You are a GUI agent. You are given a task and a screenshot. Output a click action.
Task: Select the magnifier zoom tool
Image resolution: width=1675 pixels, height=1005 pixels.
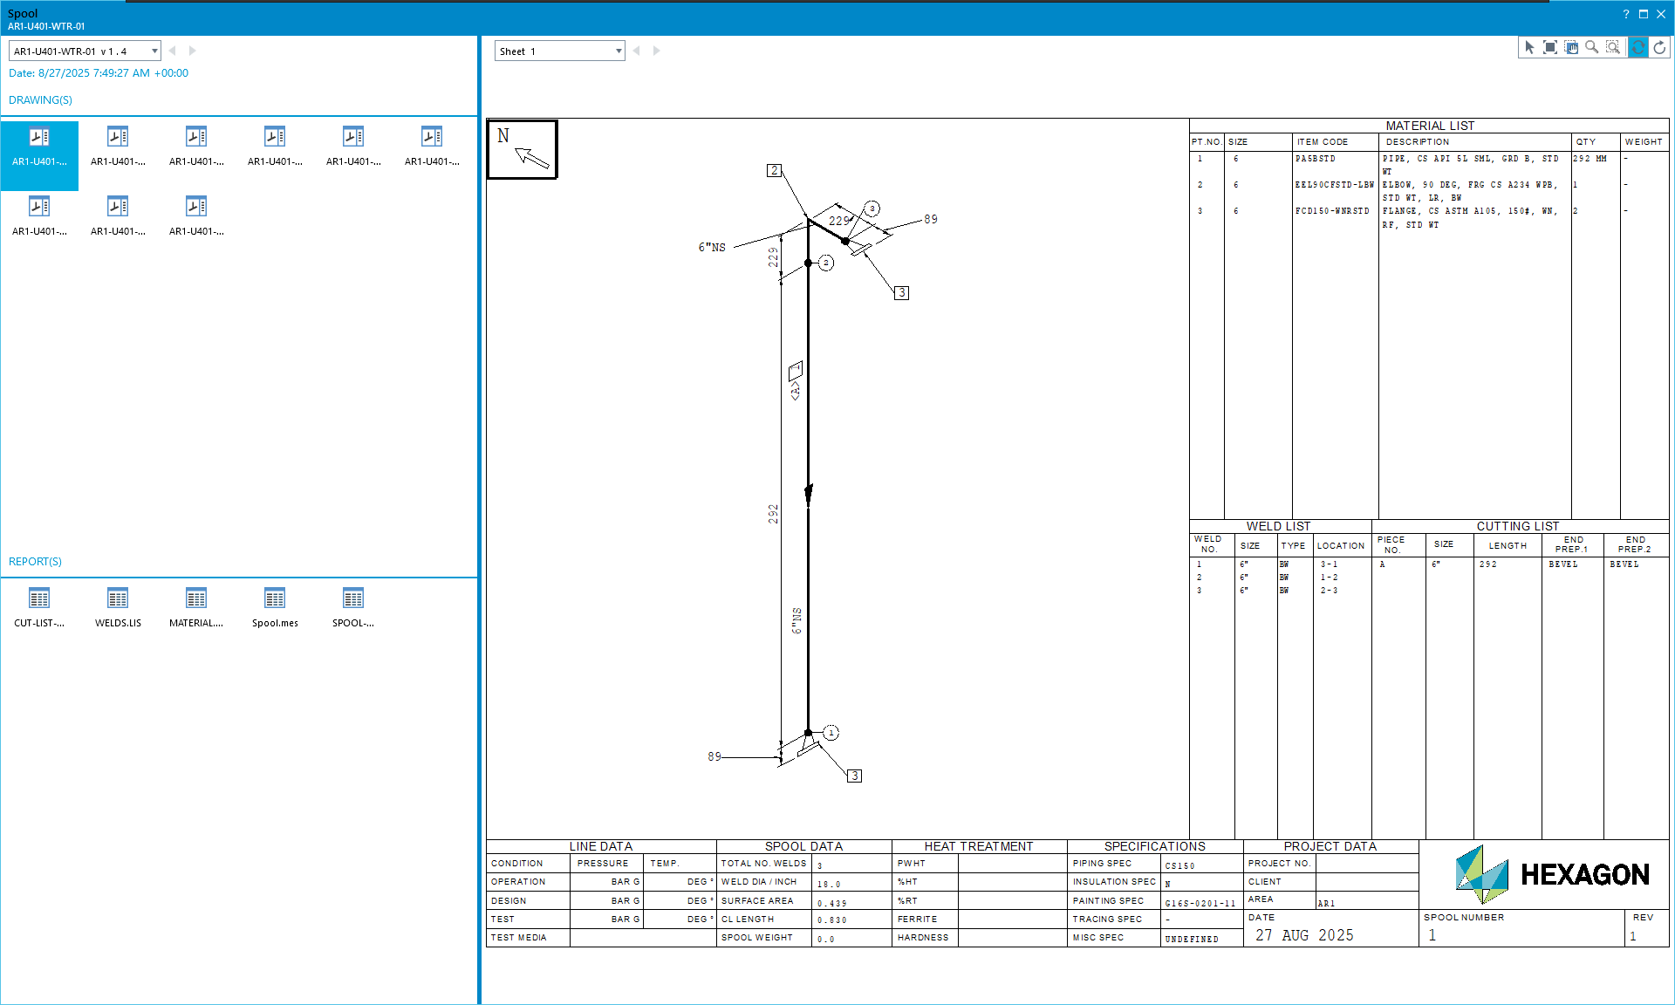click(1592, 48)
